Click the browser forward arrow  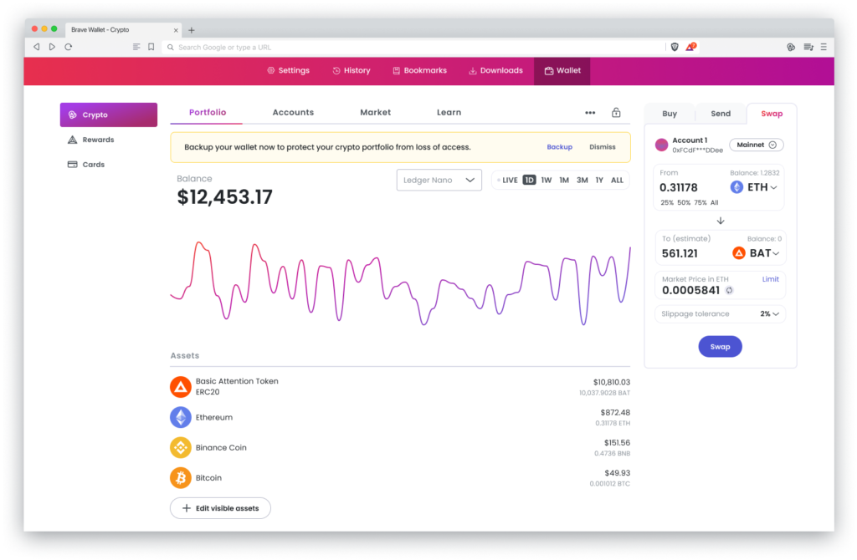coord(52,47)
